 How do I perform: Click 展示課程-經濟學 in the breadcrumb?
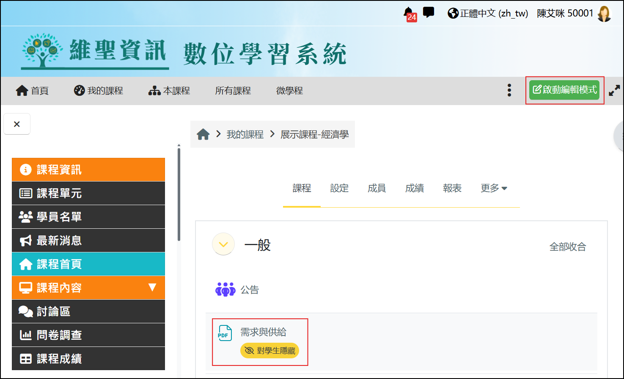coord(315,135)
